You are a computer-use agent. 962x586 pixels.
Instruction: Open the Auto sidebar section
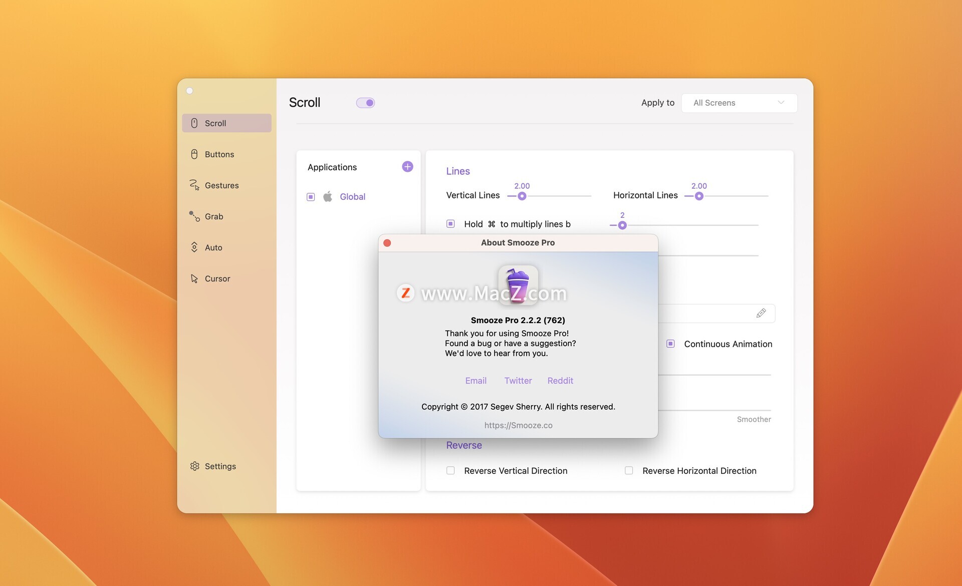[226, 247]
